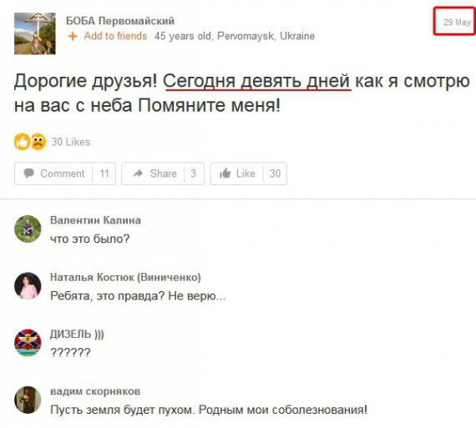Open вадим скорняков commenter name

(x=95, y=391)
